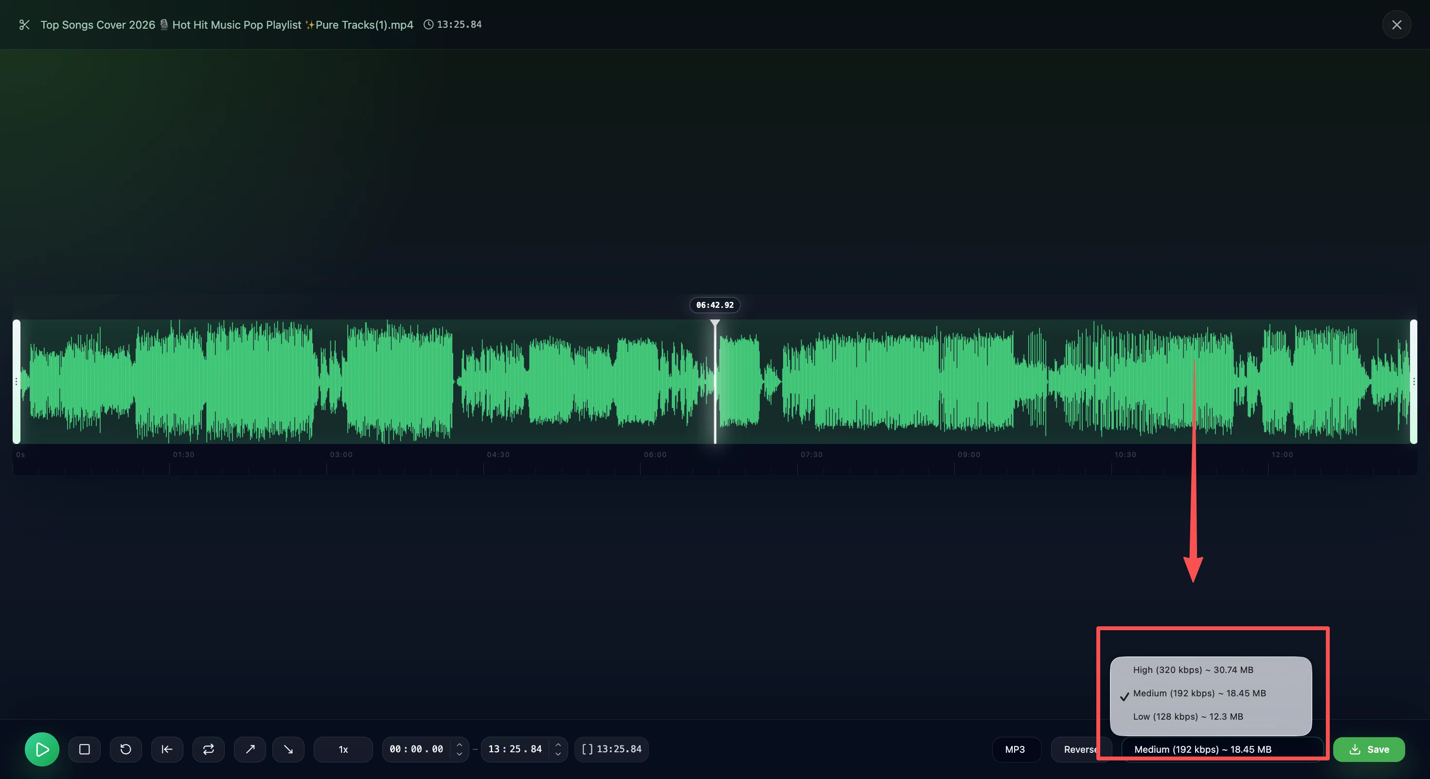Toggle the loop playback icon
This screenshot has width=1430, height=779.
(209, 749)
